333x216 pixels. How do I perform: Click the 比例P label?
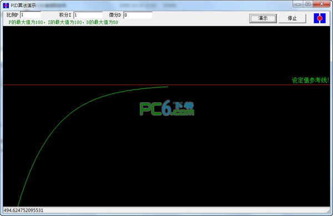13,15
